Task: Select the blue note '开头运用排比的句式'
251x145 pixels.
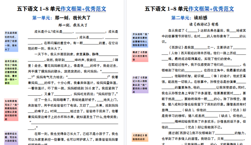Action: 11,41
